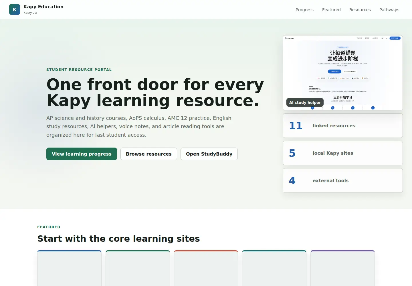Click the AI study helper label badge
412x286 pixels.
305,102
